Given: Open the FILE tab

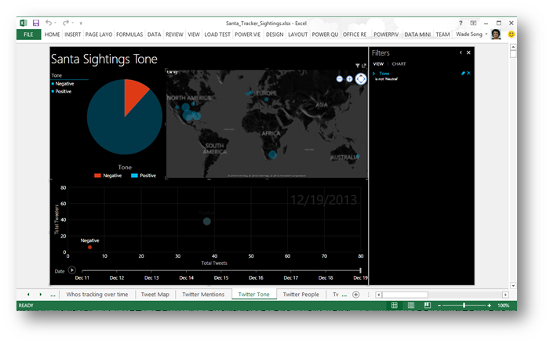Looking at the screenshot, I should click(28, 34).
